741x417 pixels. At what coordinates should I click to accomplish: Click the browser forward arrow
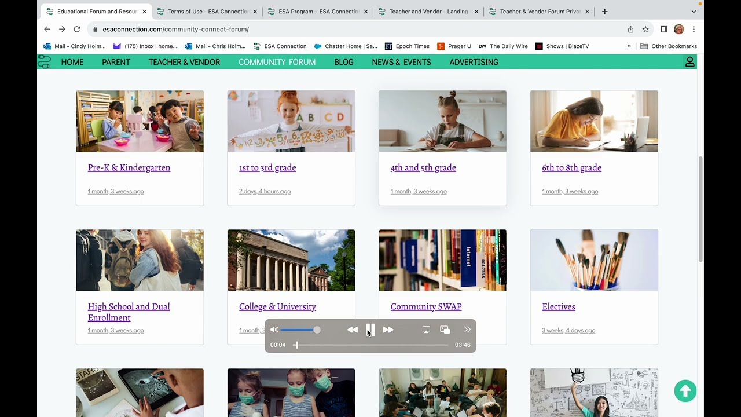click(62, 29)
